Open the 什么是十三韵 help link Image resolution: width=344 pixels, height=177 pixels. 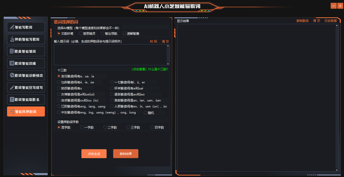[150, 69]
